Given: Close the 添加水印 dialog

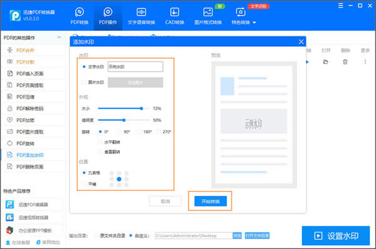Looking at the screenshot, I should [x=301, y=42].
